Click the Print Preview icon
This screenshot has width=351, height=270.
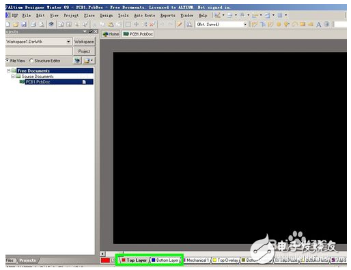tap(42, 24)
